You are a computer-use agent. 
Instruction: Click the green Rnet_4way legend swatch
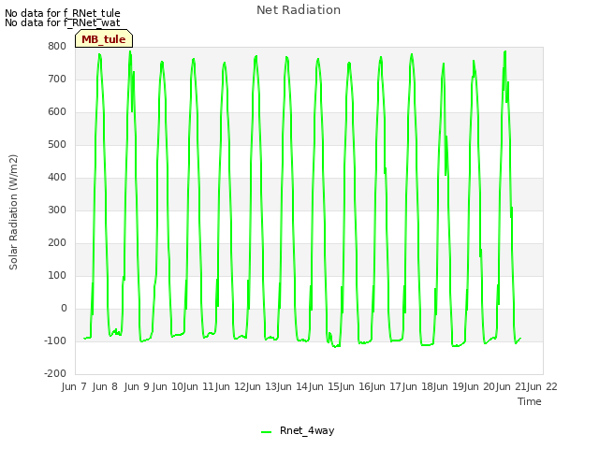pyautogui.click(x=266, y=432)
